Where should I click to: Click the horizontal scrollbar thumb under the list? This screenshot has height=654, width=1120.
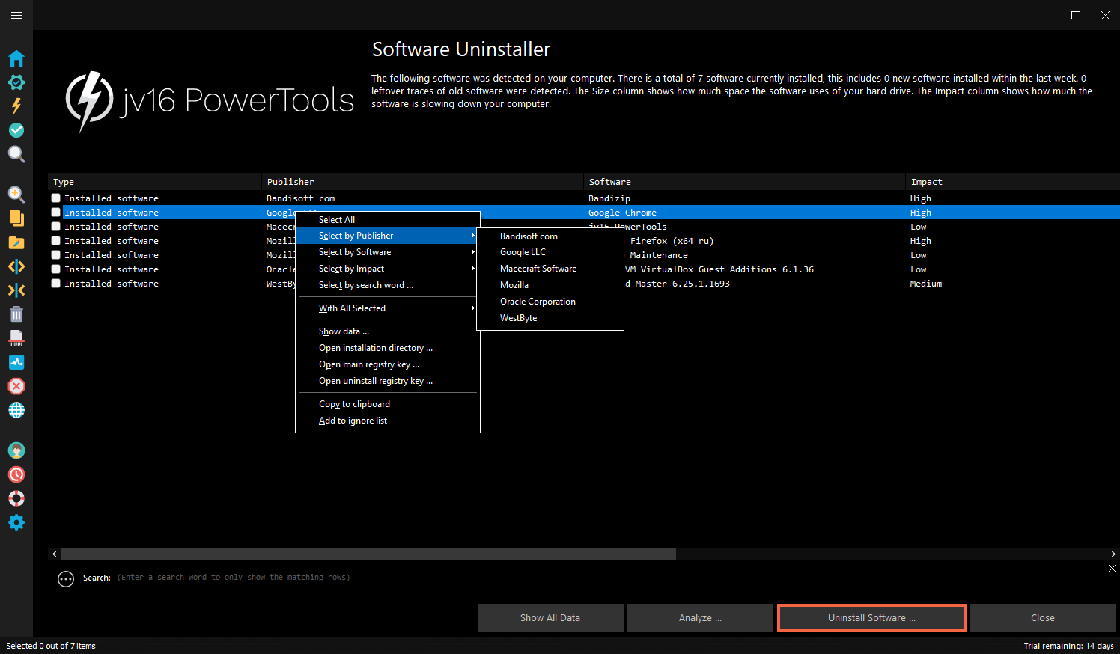tap(368, 554)
